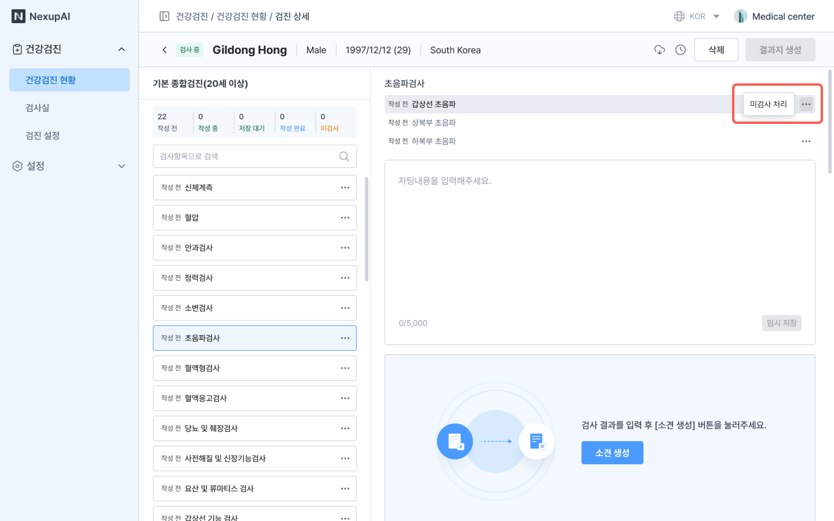The height and width of the screenshot is (521, 834).
Task: Click the back arrow beside patient name
Action: (164, 50)
